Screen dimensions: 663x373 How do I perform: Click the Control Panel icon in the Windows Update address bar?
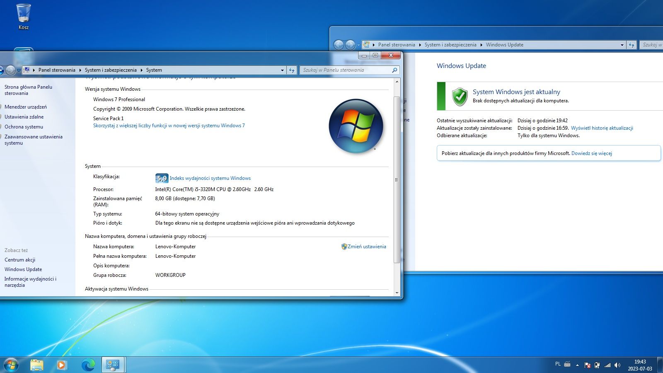[x=367, y=44]
